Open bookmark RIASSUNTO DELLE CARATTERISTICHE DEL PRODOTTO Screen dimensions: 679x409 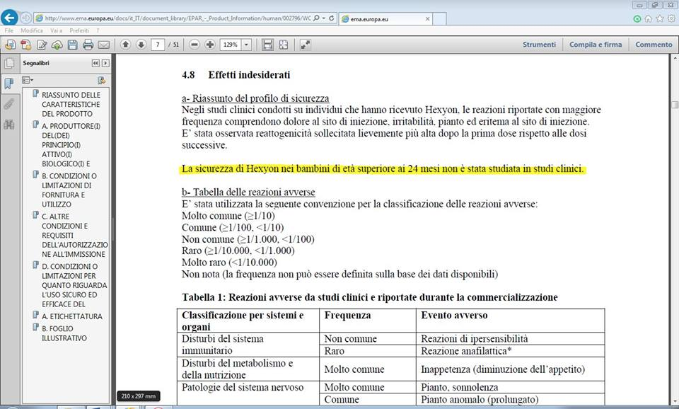coord(71,104)
